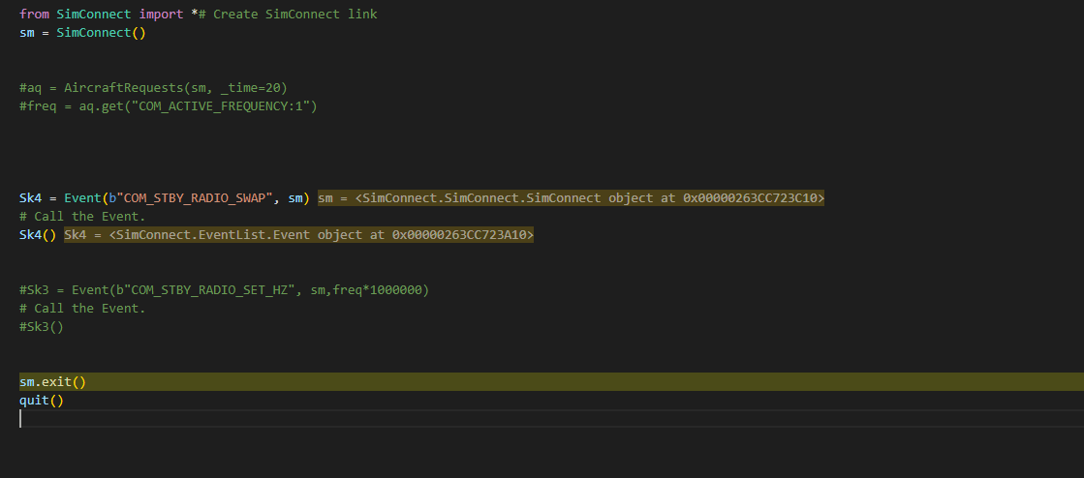Click the 'Event' call on the Sk4 assignment line
Viewport: 1084px width, 478px height.
click(81, 198)
